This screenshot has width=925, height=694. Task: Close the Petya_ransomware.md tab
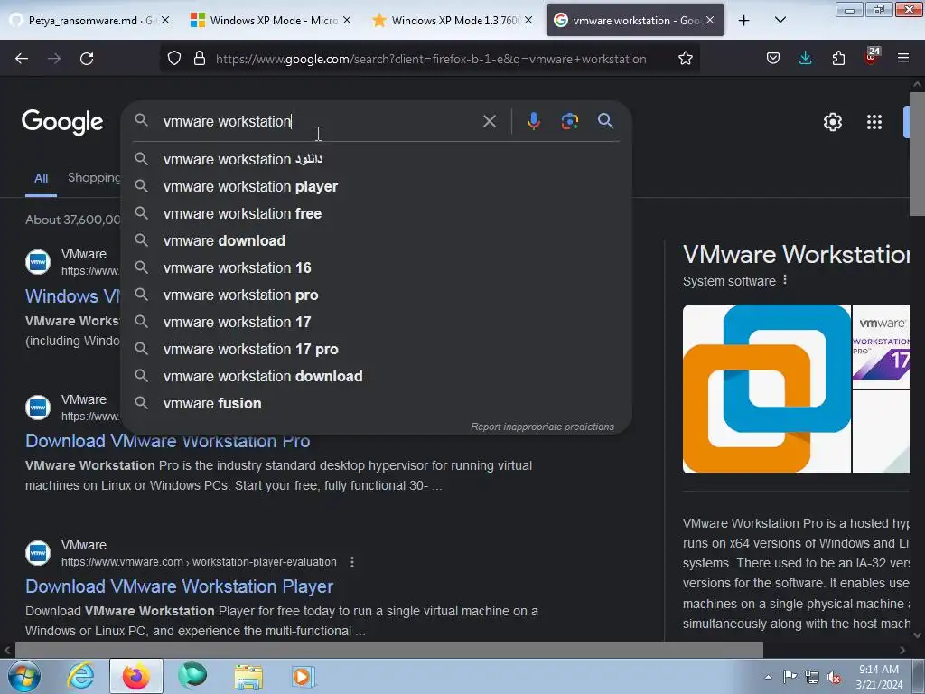[x=165, y=20]
